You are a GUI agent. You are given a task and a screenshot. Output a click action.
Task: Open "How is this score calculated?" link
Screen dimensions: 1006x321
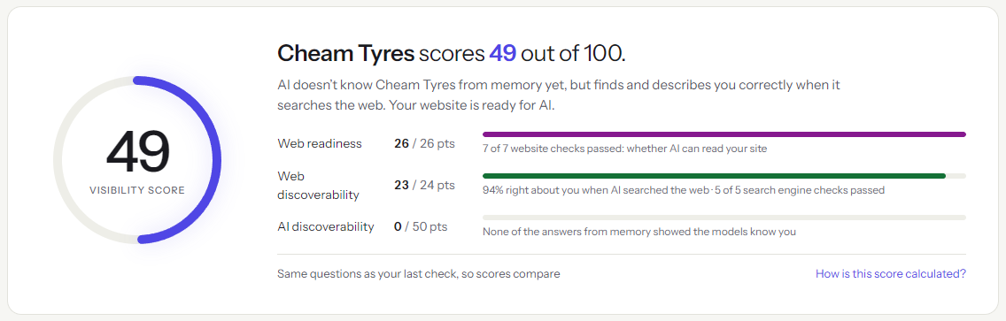[x=891, y=273]
